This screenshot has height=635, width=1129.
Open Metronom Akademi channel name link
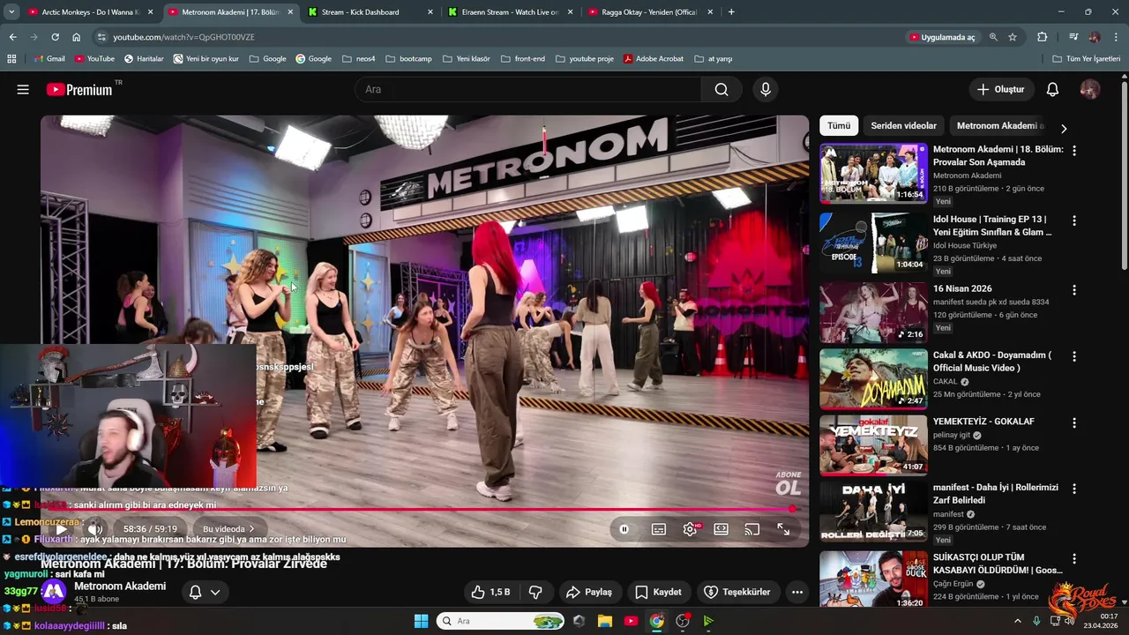[120, 586]
